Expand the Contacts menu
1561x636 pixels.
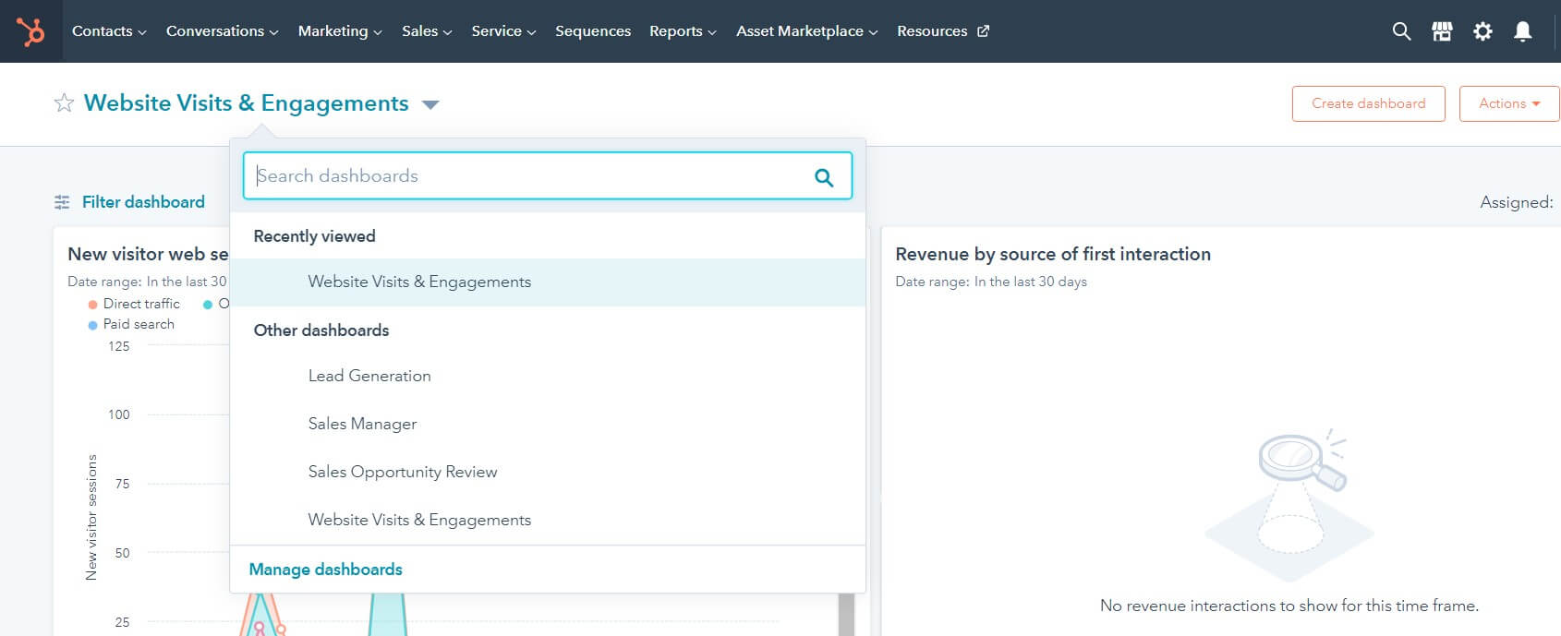click(109, 31)
